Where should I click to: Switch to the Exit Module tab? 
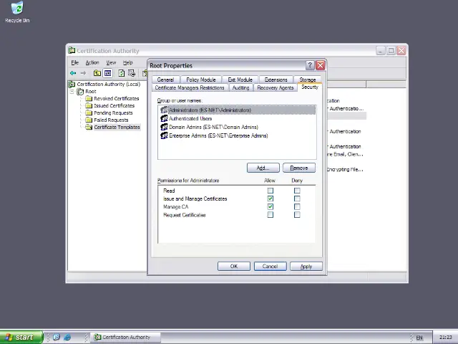(x=240, y=80)
